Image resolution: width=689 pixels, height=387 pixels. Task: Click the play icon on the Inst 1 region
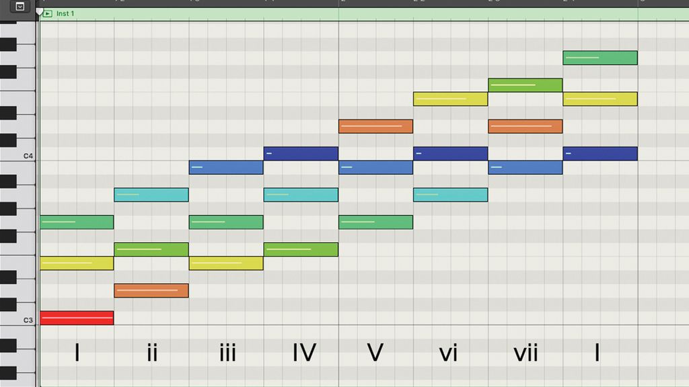(x=47, y=13)
